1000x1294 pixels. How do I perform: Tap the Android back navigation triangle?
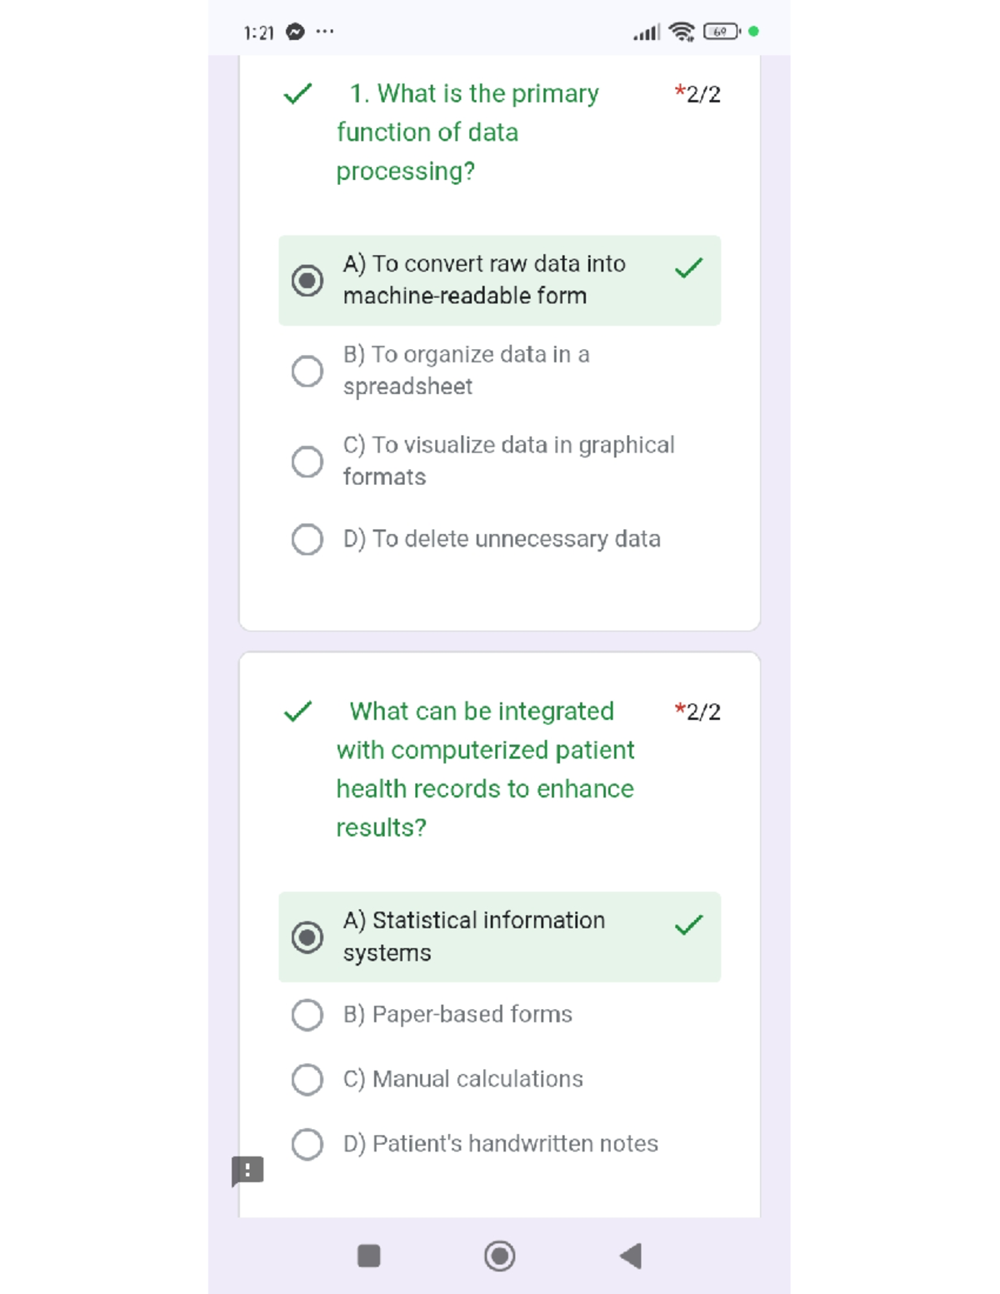coord(632,1256)
